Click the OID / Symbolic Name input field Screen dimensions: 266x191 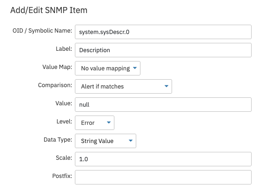pyautogui.click(x=163, y=32)
